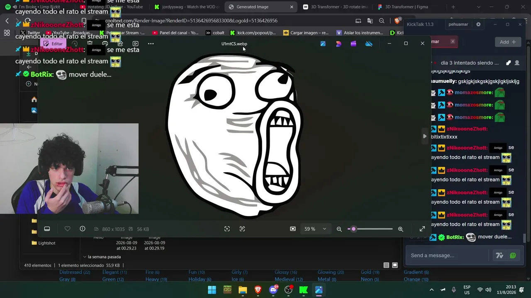Select the Elegant (11) tag link
531x298 pixels.
[x=114, y=272]
